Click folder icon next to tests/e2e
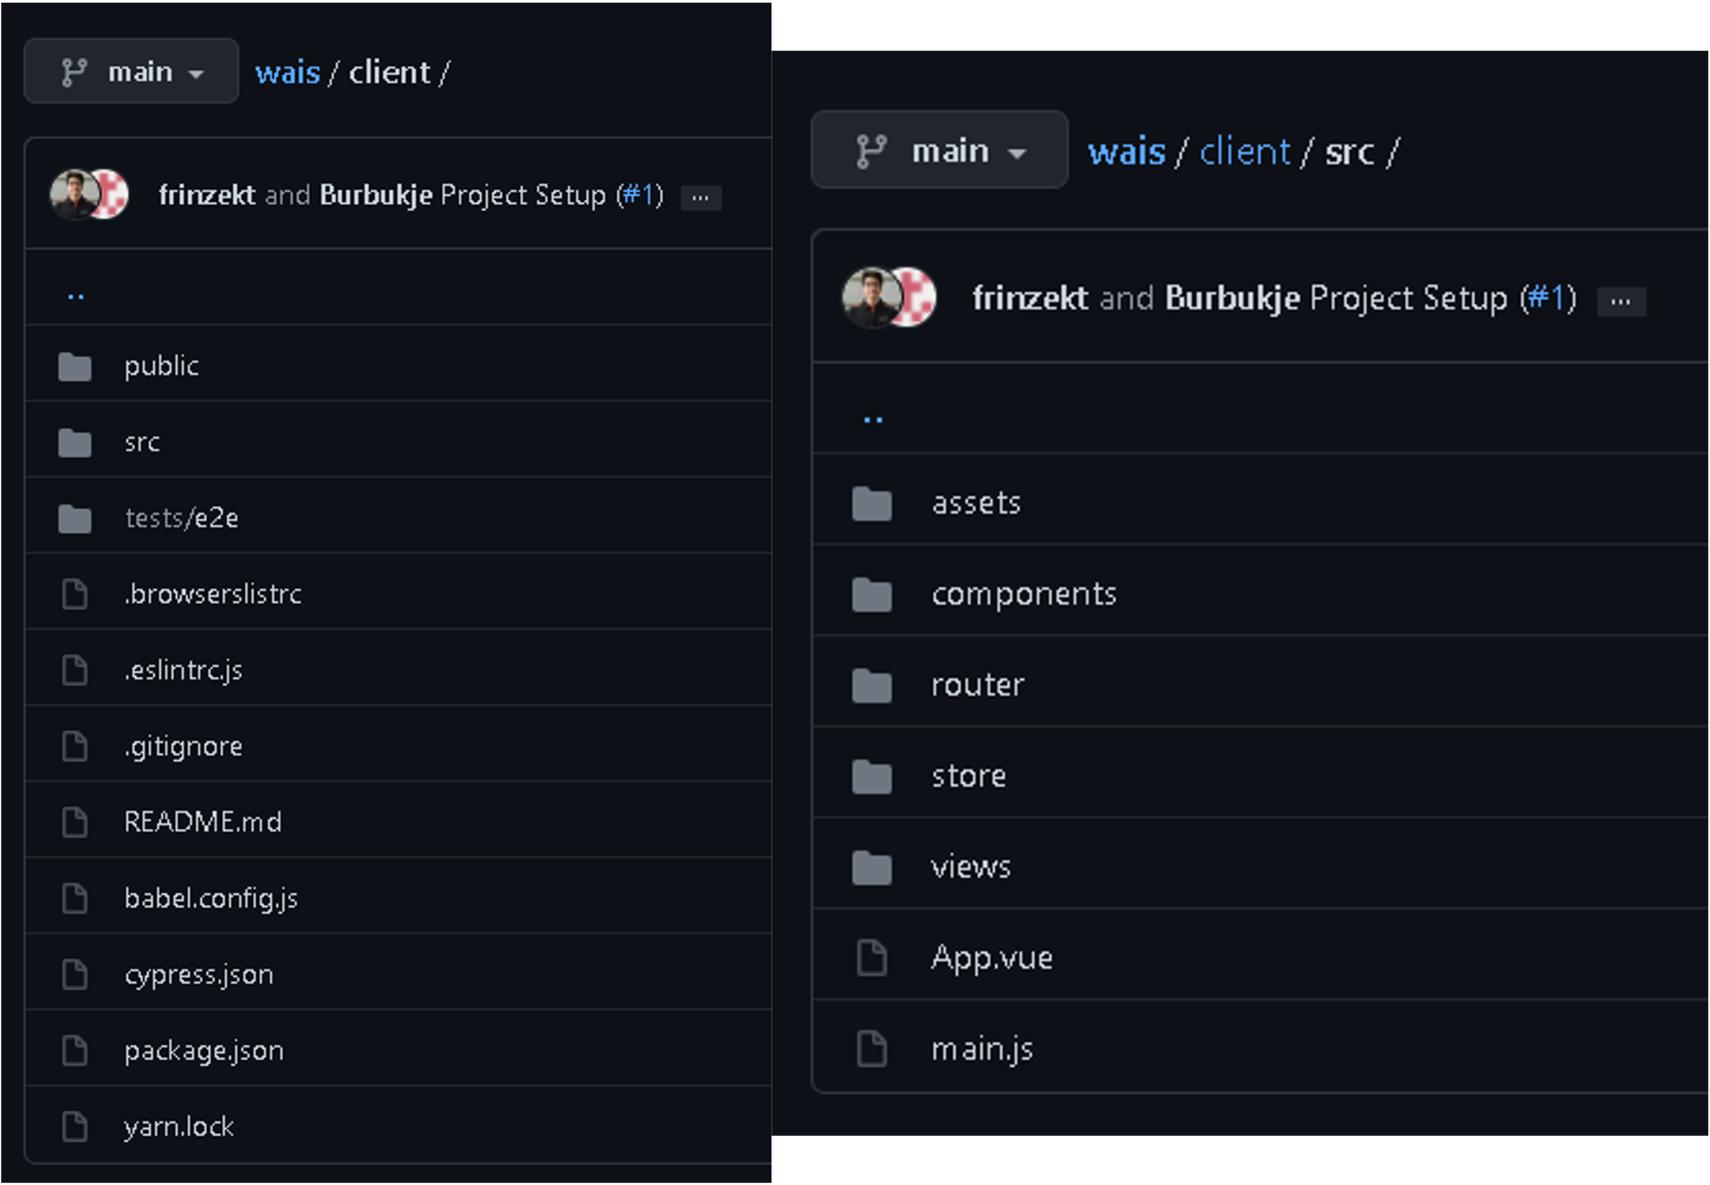This screenshot has width=1710, height=1185. [74, 518]
